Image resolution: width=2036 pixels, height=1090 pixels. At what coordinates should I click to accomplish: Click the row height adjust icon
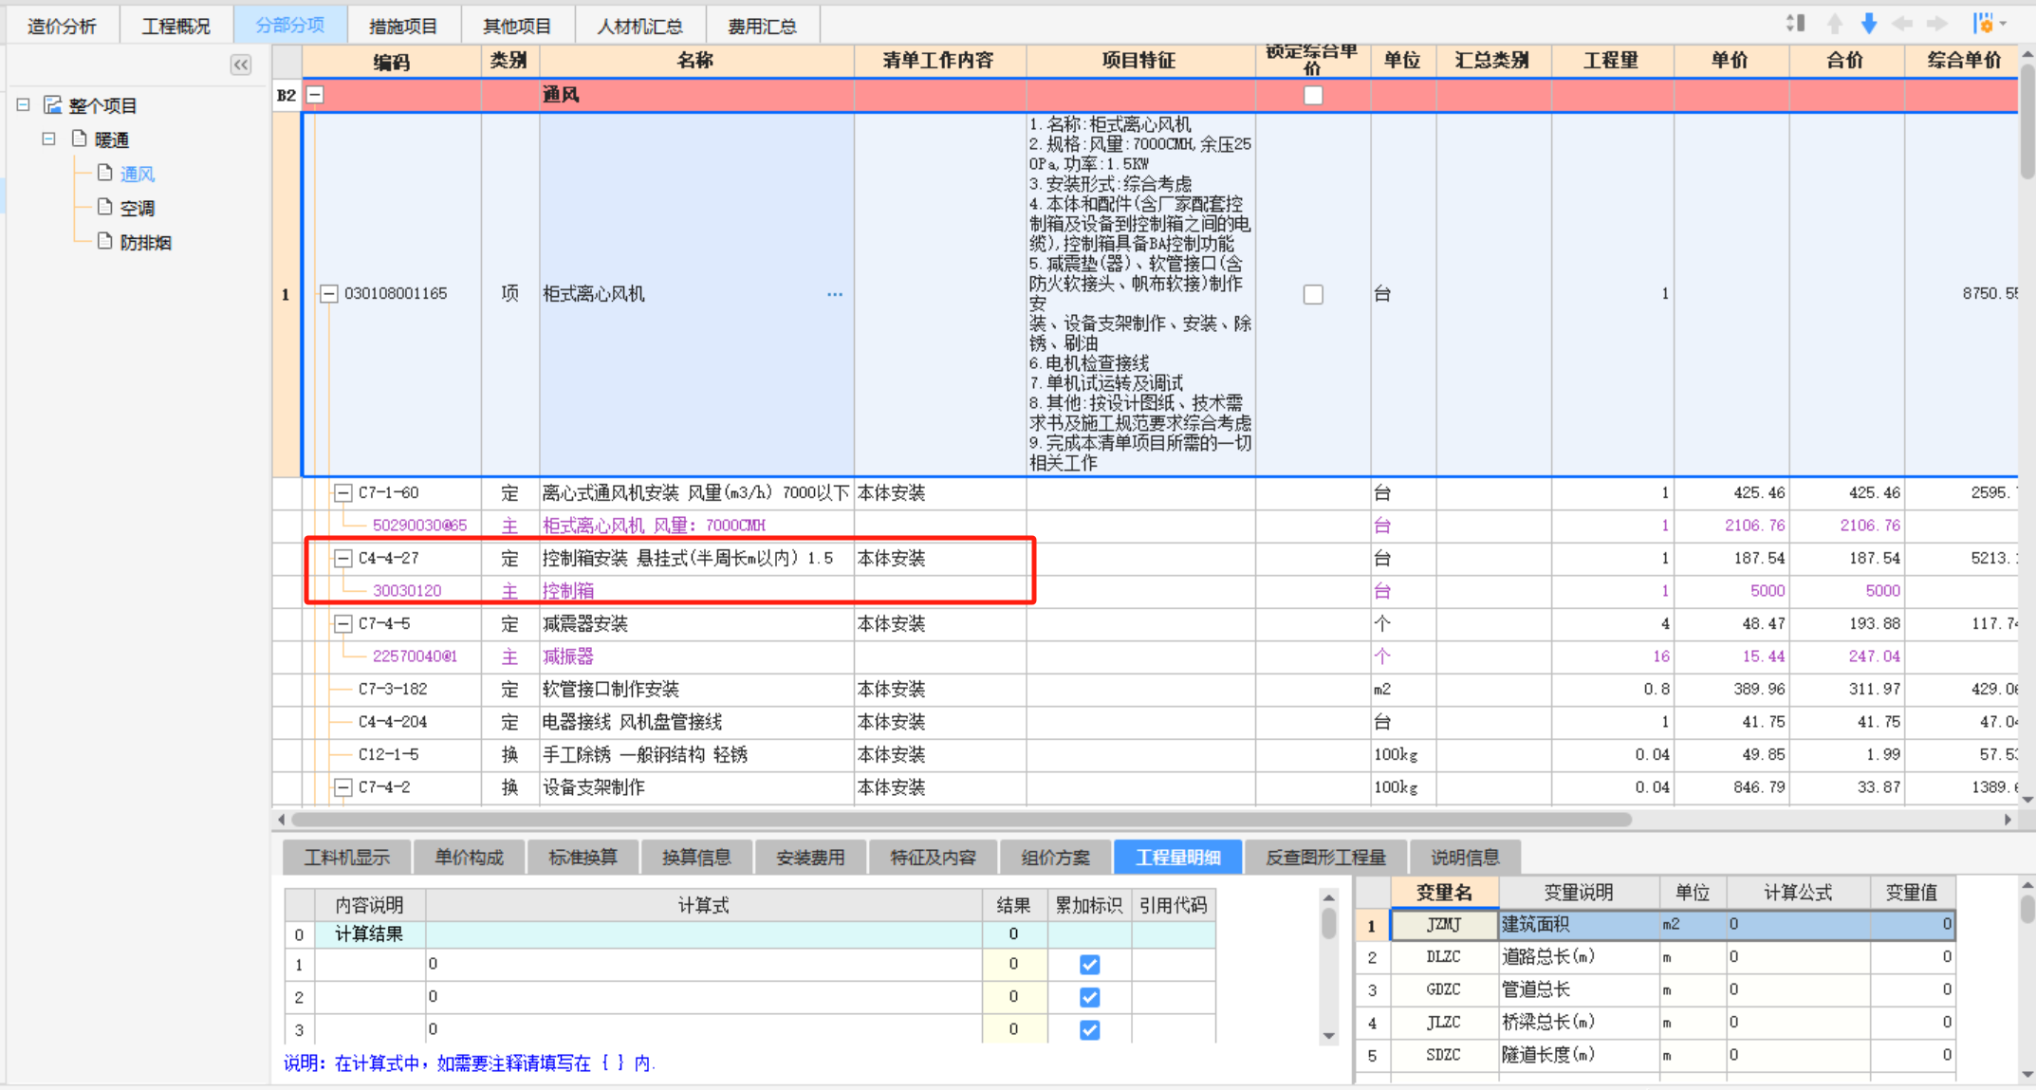[x=1795, y=24]
